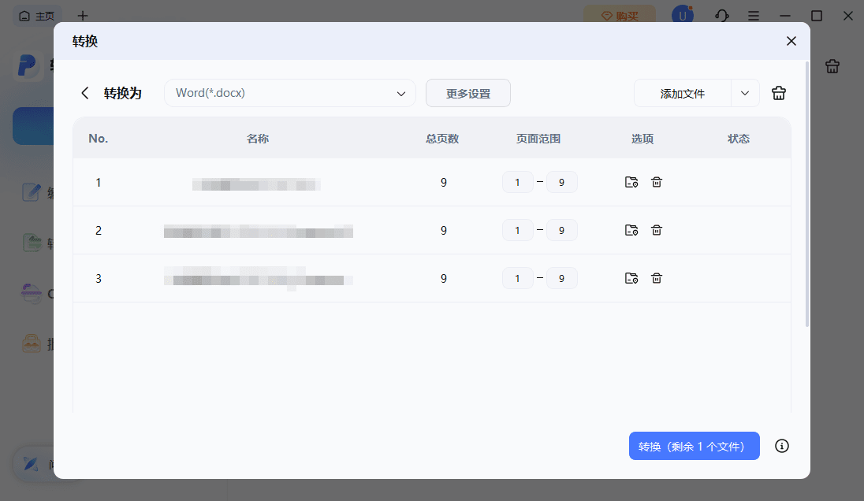Open 更多设置 settings

(467, 93)
